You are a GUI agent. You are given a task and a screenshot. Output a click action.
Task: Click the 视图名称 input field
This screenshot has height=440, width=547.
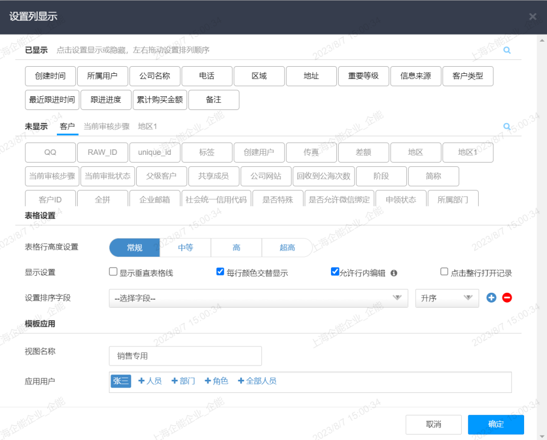tap(185, 356)
